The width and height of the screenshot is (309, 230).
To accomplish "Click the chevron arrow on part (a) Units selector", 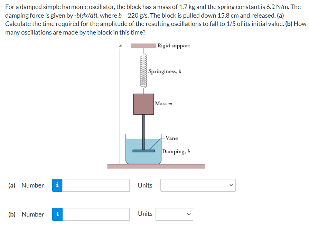I will point(231,185).
